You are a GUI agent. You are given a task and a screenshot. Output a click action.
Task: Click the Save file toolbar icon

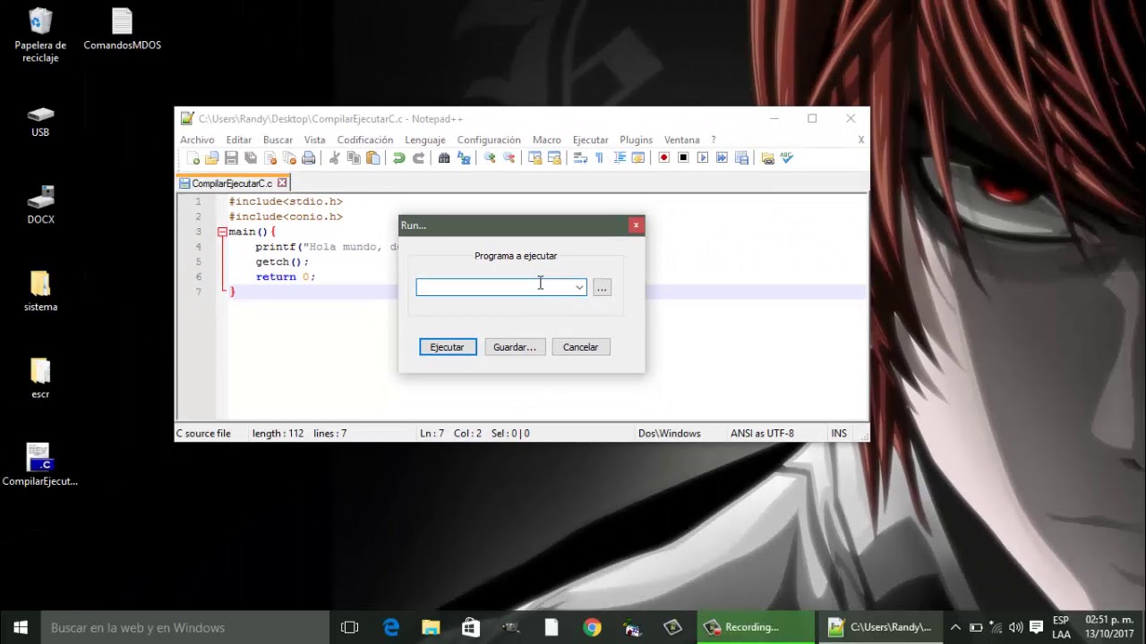231,158
